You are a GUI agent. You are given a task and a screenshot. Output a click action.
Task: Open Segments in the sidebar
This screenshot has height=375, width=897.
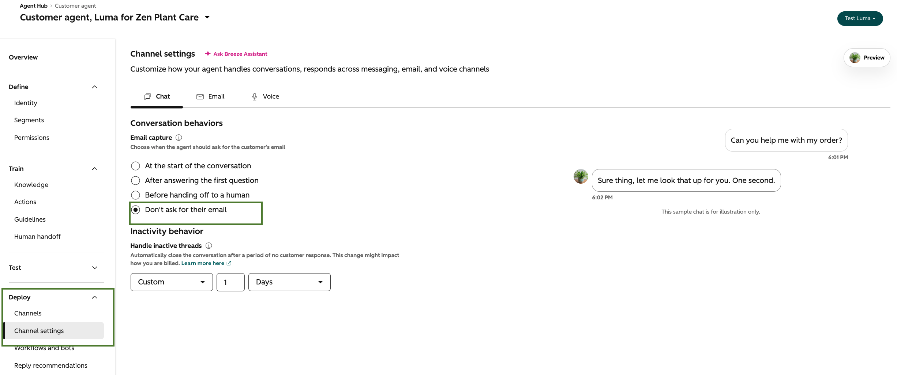[x=29, y=120]
